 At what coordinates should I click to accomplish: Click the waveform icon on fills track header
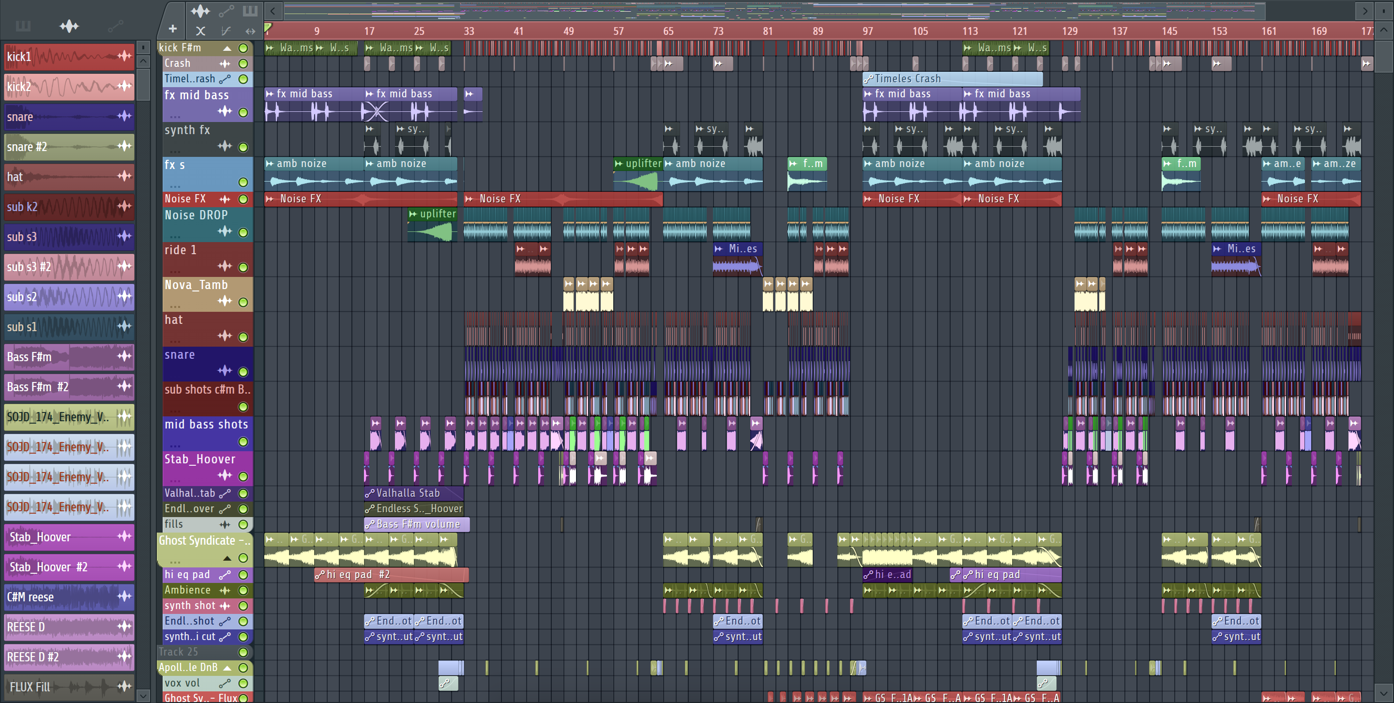click(x=225, y=524)
